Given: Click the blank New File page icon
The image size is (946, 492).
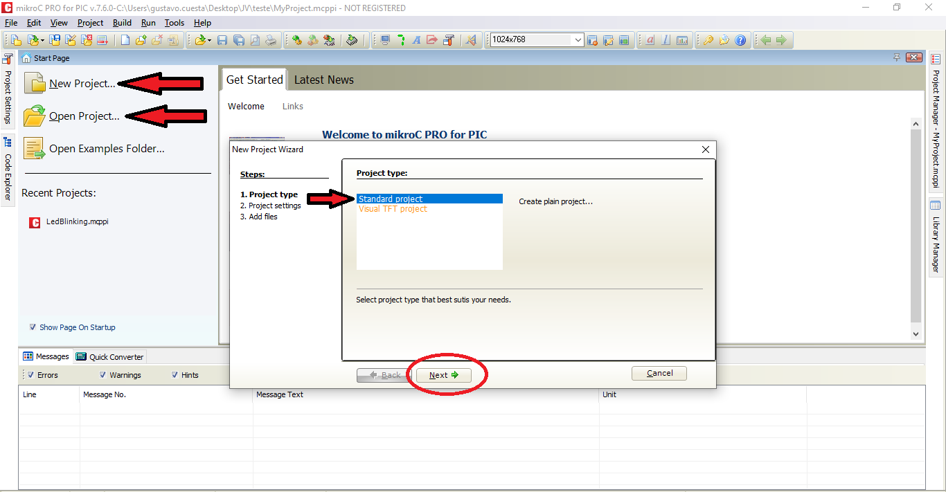Looking at the screenshot, I should click(x=125, y=40).
